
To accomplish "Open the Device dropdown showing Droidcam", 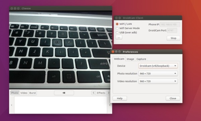I will point(158,66).
